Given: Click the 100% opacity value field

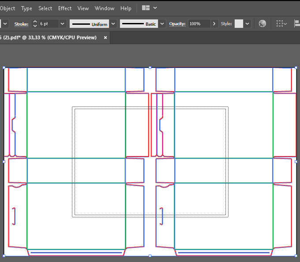Looking at the screenshot, I should click(199, 23).
